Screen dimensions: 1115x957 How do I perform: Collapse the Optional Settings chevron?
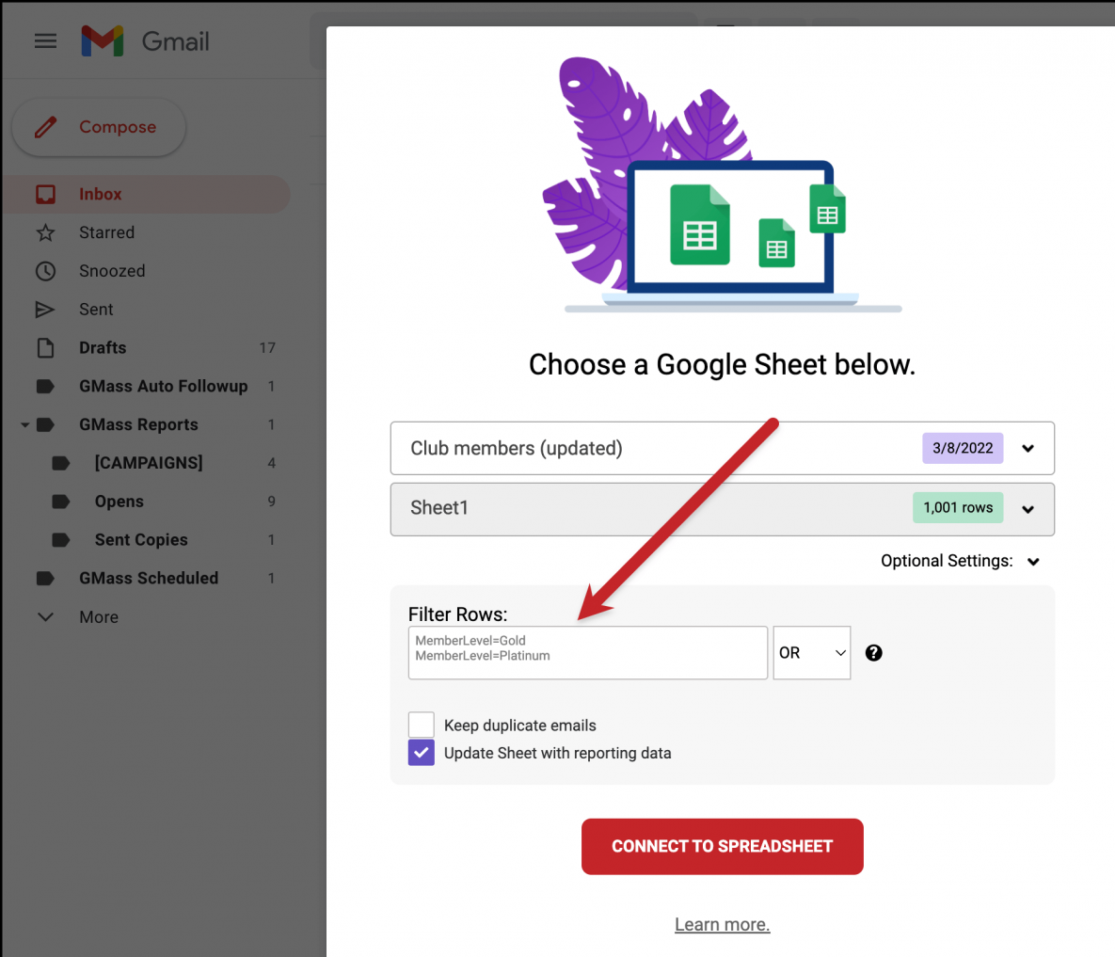click(x=1033, y=562)
